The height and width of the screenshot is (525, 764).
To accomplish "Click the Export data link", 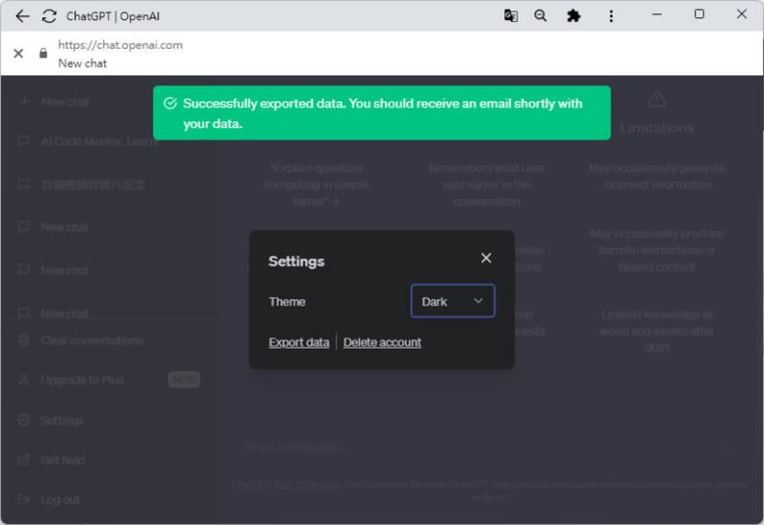I will 299,343.
